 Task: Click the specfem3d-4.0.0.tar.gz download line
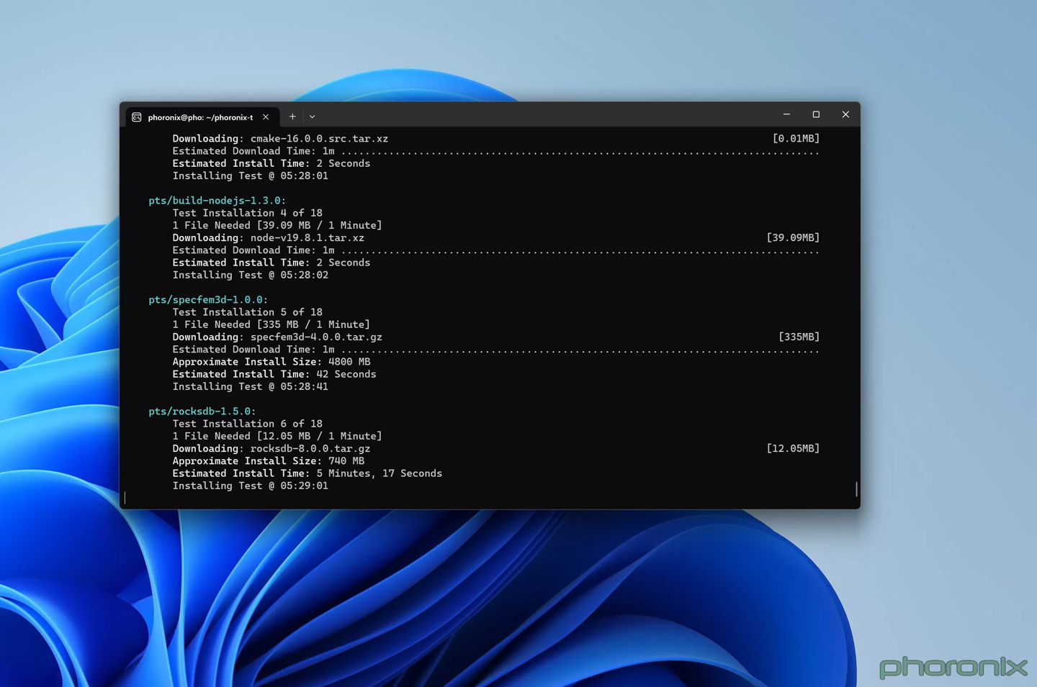277,337
